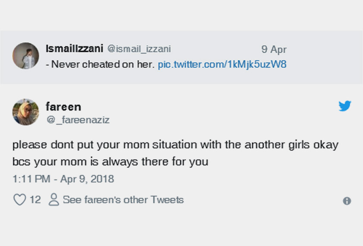Open the pic.twitter.com/1kMjk5uzW8 link

[222, 65]
